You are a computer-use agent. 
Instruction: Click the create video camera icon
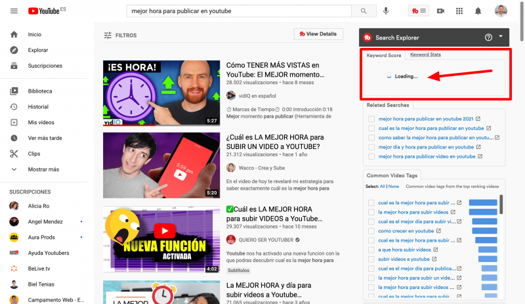coord(440,11)
